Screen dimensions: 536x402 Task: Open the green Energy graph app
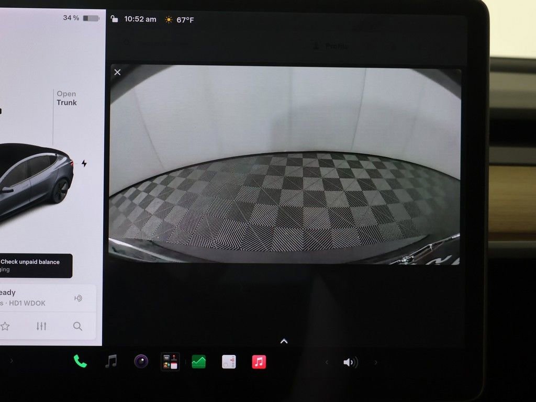(x=198, y=362)
